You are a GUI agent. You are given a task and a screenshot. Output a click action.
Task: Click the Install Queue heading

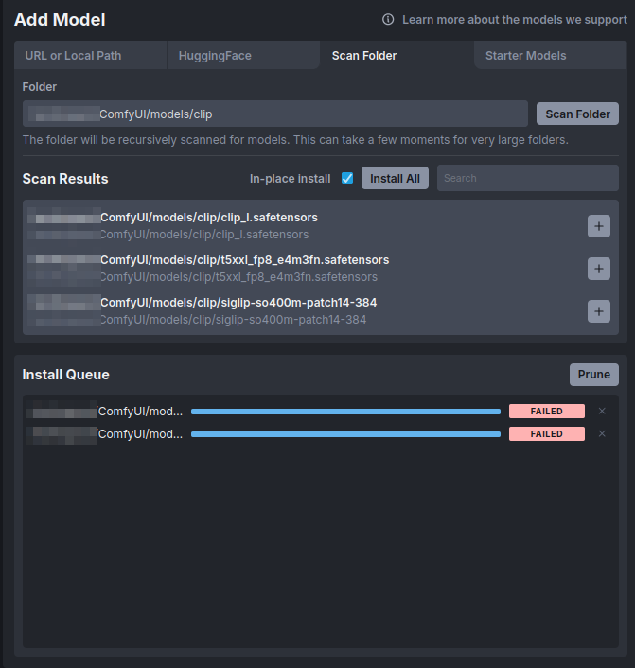tap(65, 375)
